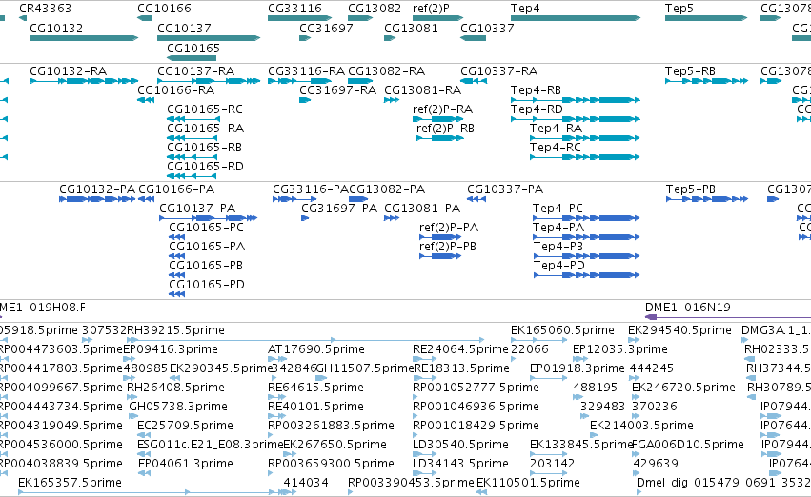Select transcript CG10165-RC
Viewport: 811px width, 497px height.
click(205, 109)
